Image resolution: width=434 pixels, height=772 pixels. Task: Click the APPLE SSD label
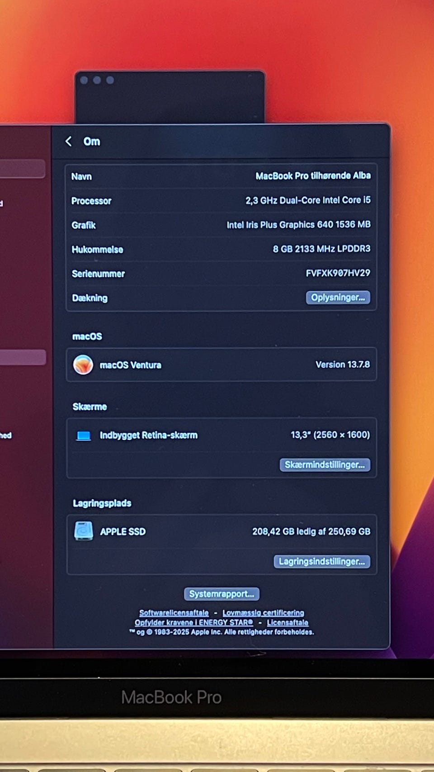123,532
